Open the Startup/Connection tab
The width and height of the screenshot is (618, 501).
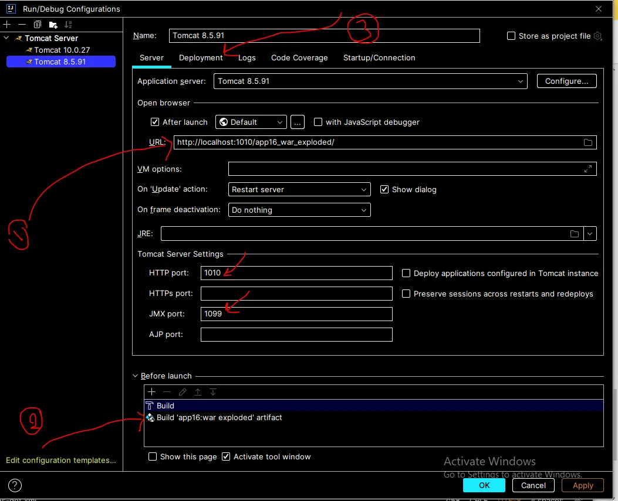click(x=379, y=58)
